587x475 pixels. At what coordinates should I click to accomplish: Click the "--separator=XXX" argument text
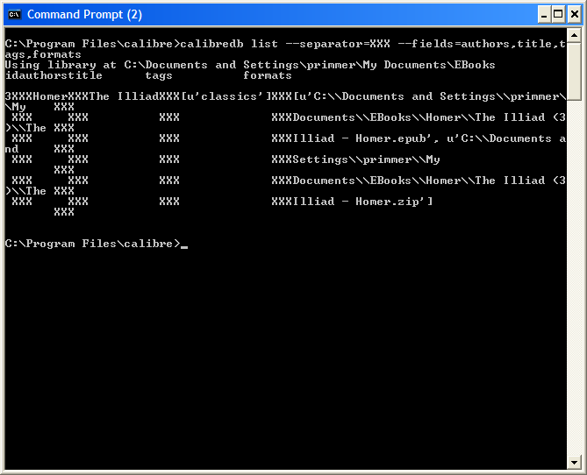[x=335, y=44]
